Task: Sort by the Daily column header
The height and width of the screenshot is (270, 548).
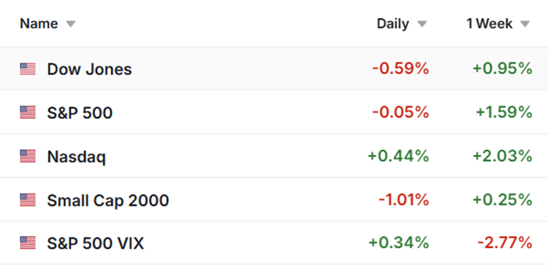Action: [393, 24]
